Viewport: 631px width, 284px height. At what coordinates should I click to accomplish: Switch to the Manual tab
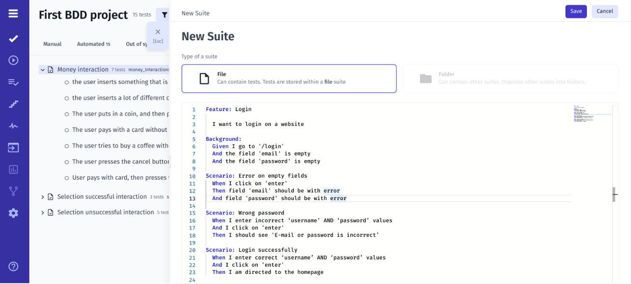coord(52,44)
